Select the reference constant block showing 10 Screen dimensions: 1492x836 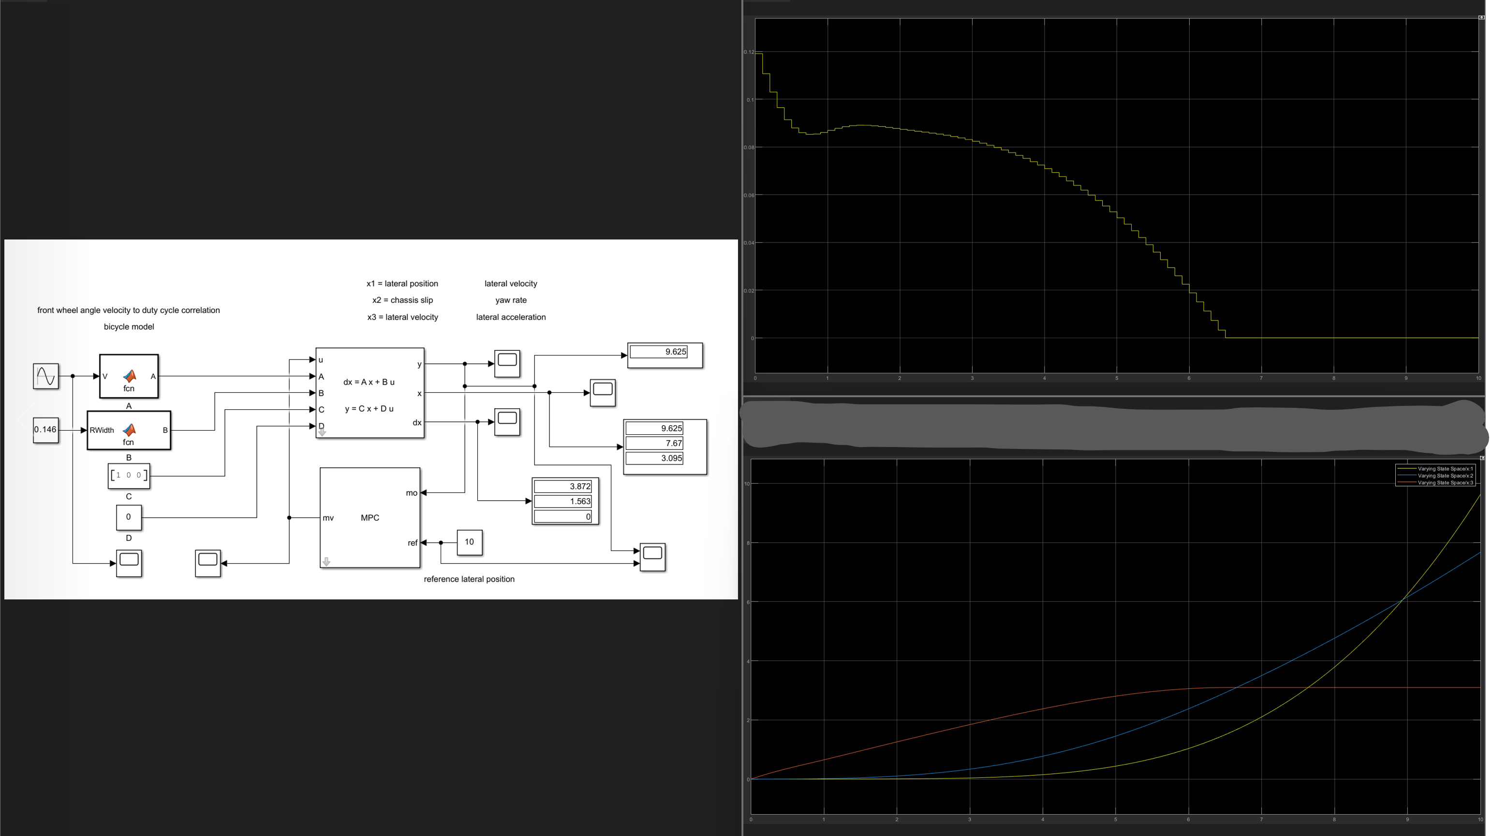tap(469, 542)
